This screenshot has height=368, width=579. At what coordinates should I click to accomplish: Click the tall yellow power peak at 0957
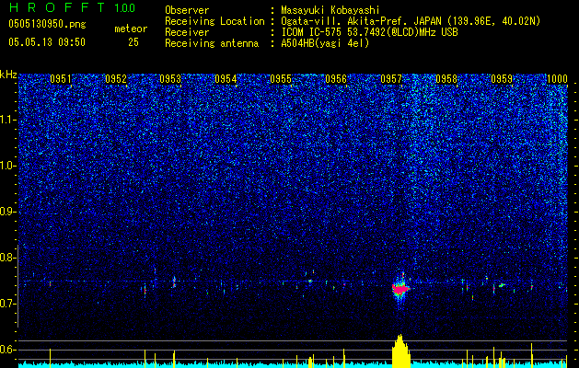click(x=400, y=351)
